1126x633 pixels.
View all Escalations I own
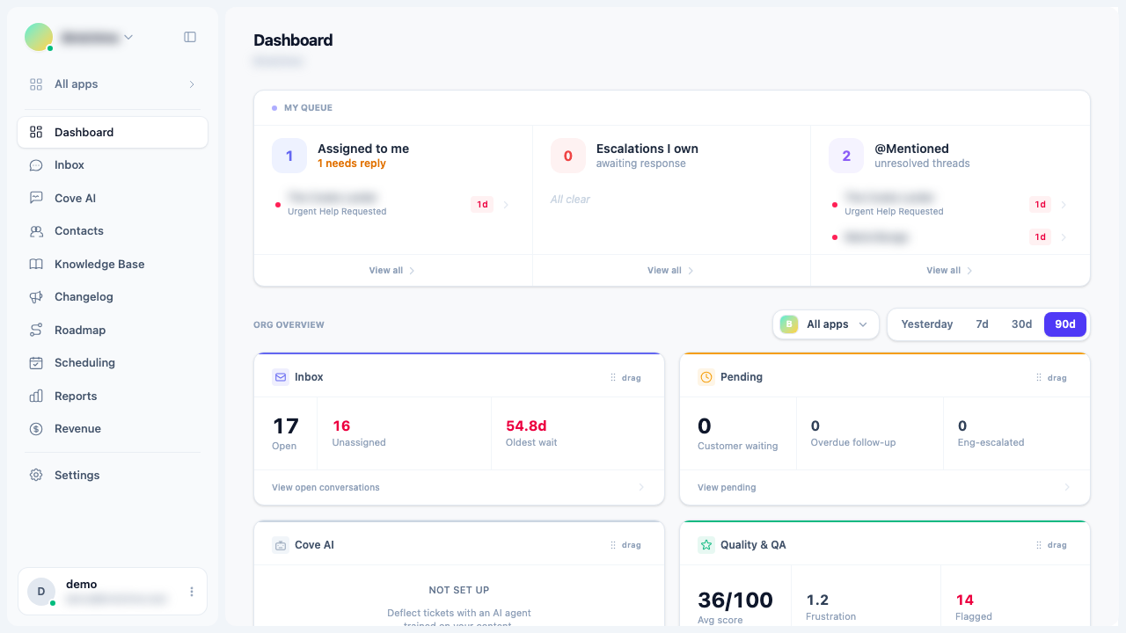click(671, 271)
